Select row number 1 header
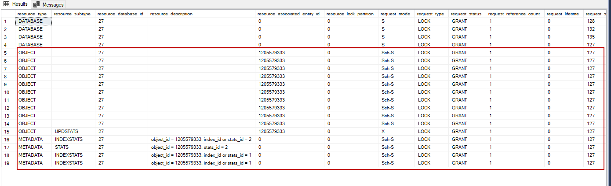 6,21
